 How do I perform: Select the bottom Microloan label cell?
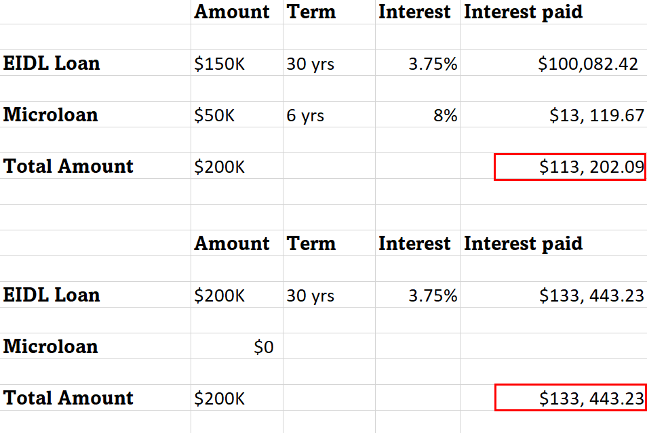[95, 346]
